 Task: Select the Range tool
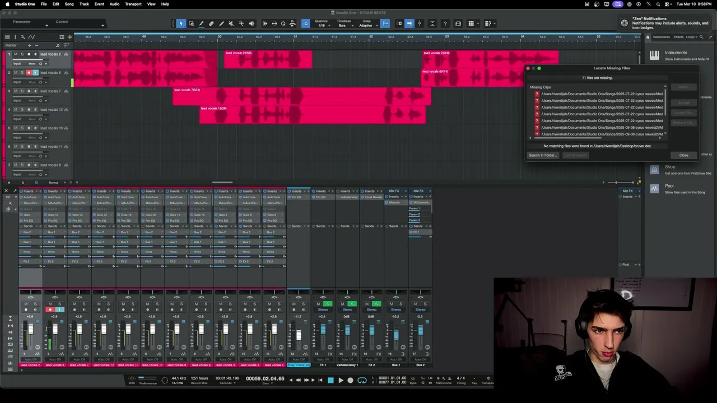pos(191,24)
